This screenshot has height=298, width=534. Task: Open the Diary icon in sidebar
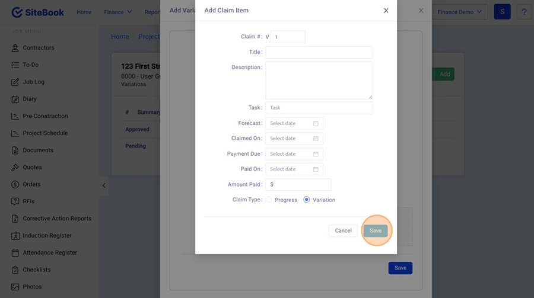15,100
